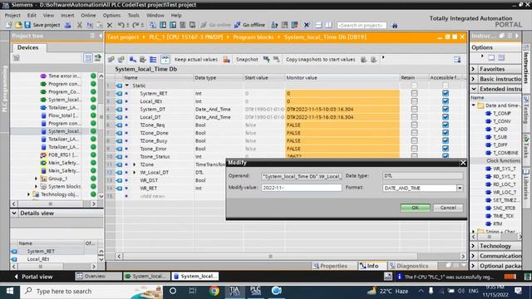Click the Redo arrow icon
532x299 pixels.
(x=135, y=25)
